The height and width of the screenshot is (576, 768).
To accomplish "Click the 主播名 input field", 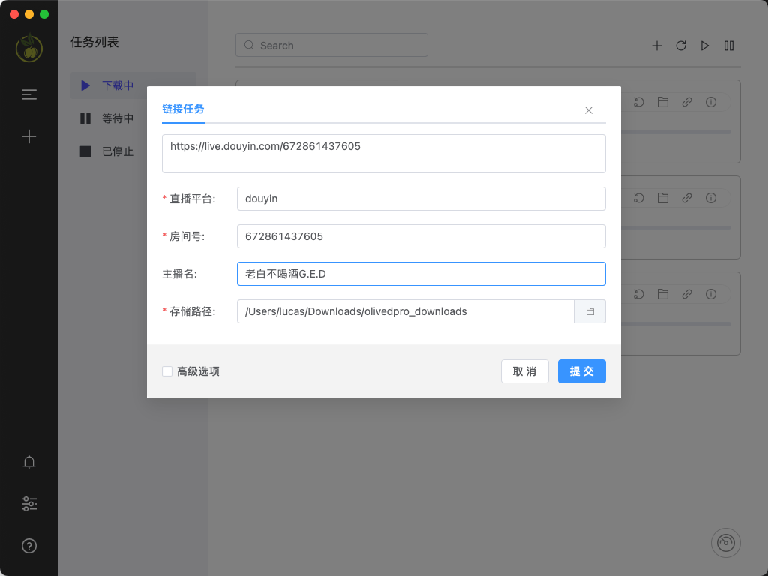I will (x=420, y=274).
